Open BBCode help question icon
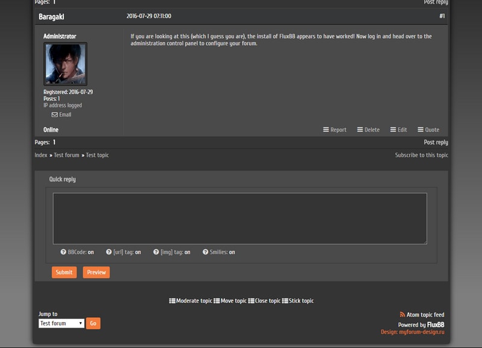 (x=63, y=252)
